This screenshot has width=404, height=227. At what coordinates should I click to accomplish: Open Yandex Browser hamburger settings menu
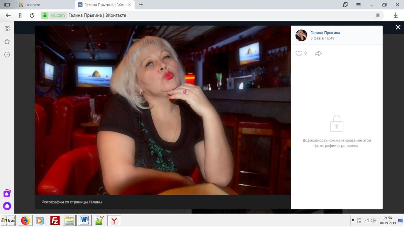click(359, 5)
